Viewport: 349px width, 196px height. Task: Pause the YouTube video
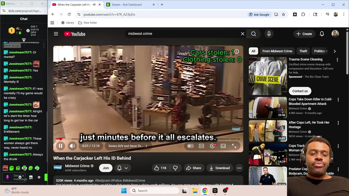[61, 146]
